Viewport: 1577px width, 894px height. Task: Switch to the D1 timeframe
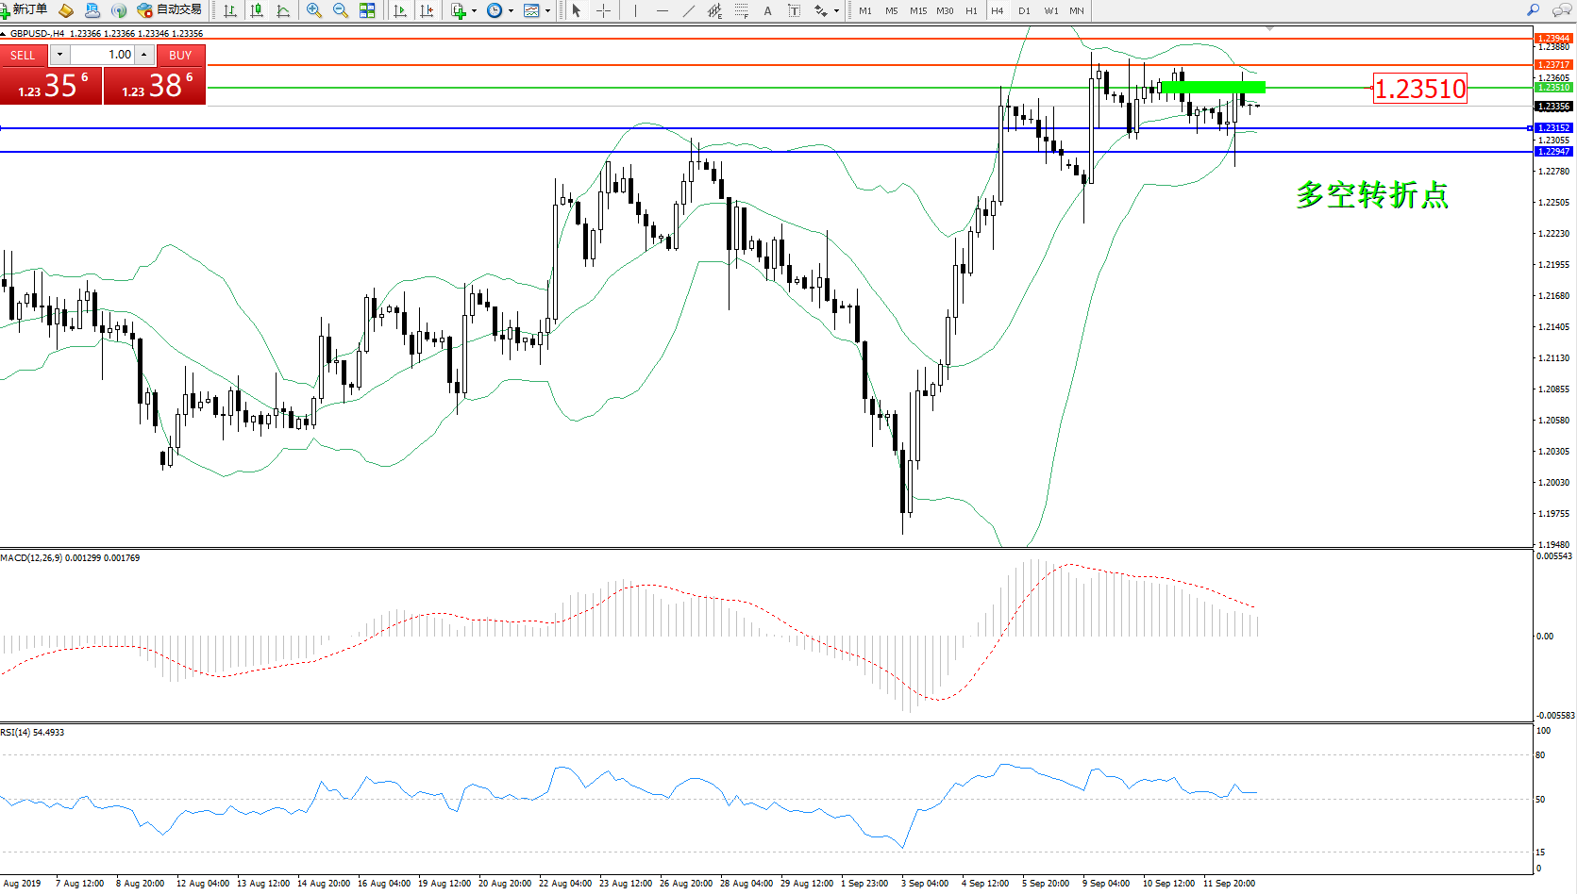tap(1024, 10)
